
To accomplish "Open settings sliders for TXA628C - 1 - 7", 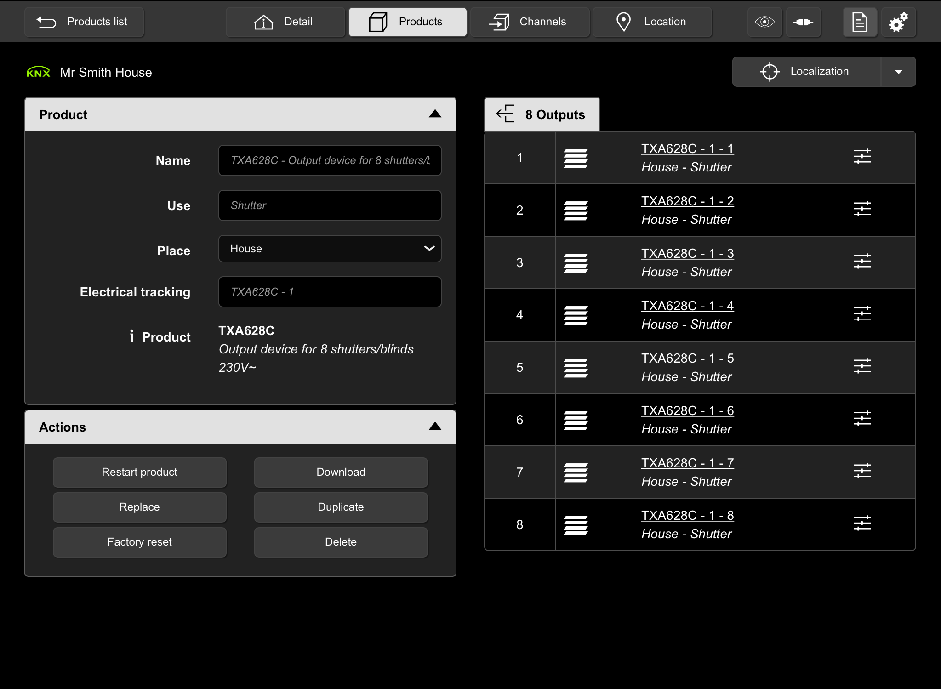I will [862, 471].
